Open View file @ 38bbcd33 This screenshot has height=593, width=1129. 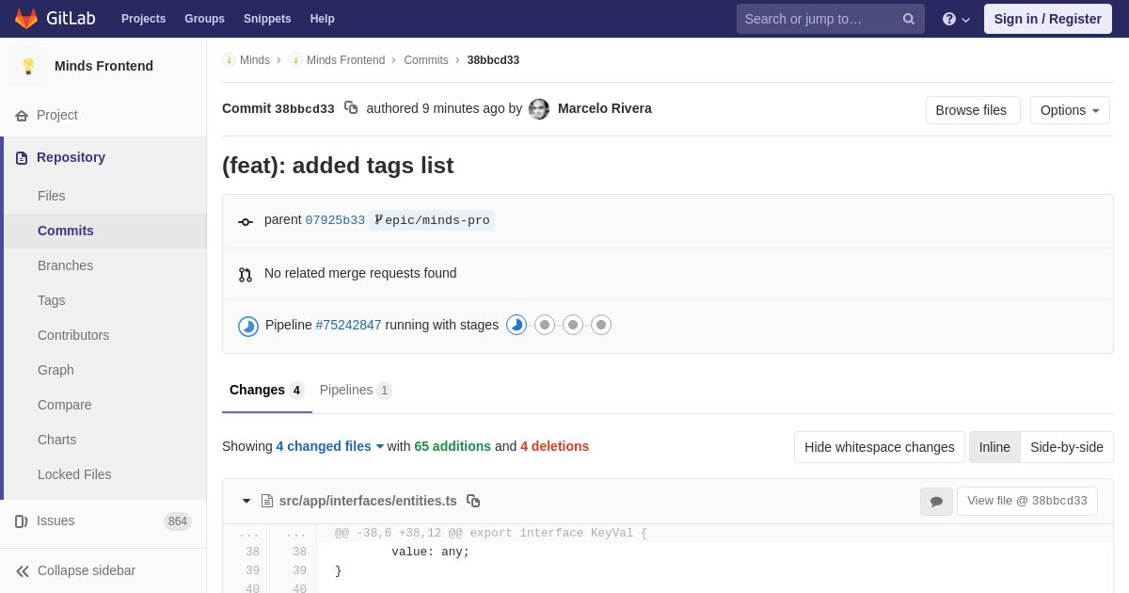point(1027,501)
